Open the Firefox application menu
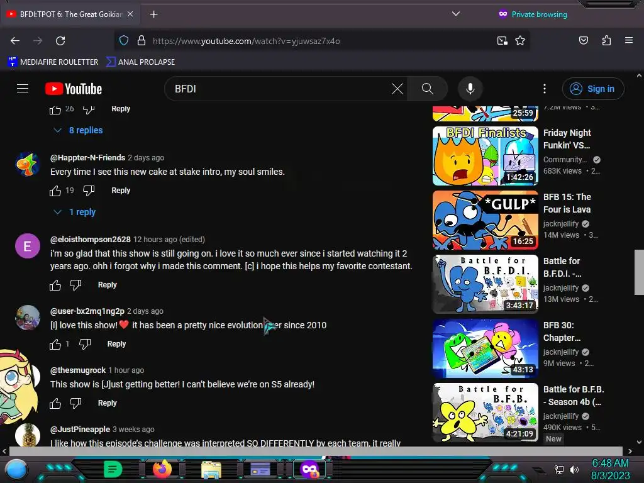Viewport: 644px width, 483px height. [629, 41]
